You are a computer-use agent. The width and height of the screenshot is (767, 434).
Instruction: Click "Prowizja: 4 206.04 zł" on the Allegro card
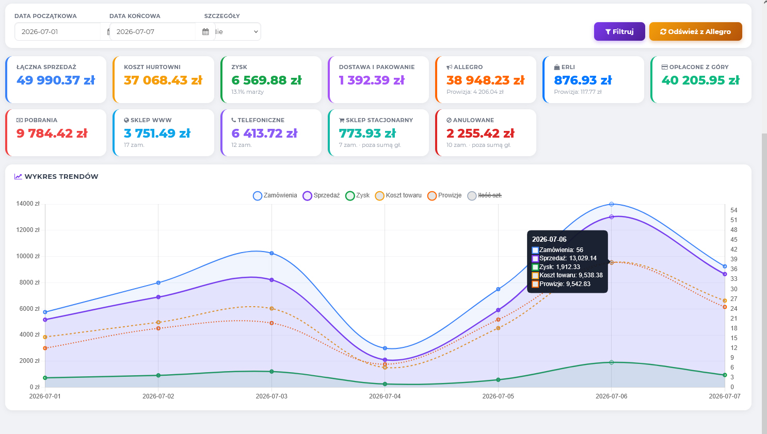[475, 92]
